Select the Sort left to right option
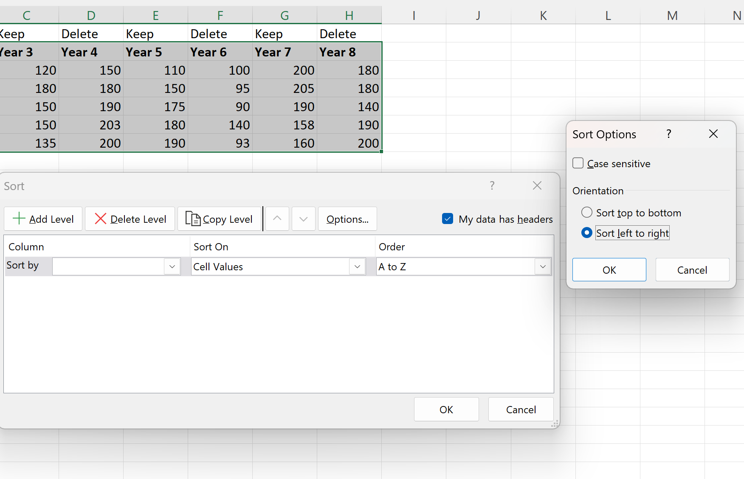Screen dimensions: 744x479 (x=586, y=232)
